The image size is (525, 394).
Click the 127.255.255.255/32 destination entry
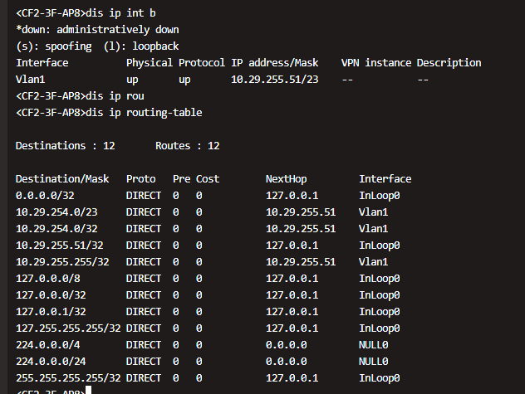[68, 328]
